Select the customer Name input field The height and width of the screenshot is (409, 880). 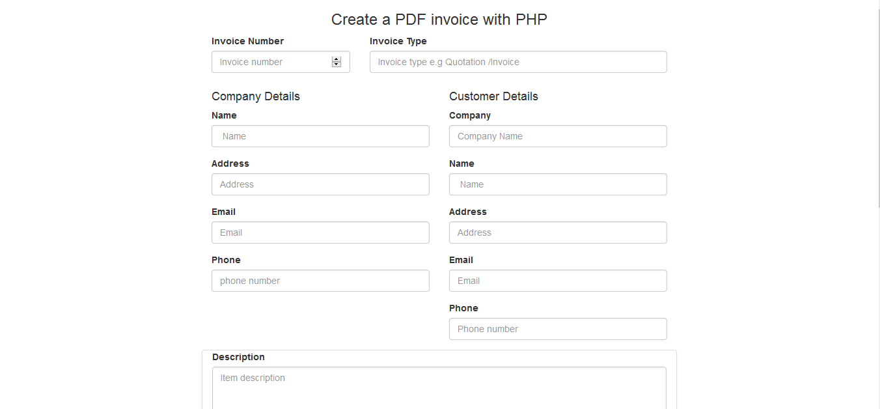pyautogui.click(x=557, y=184)
